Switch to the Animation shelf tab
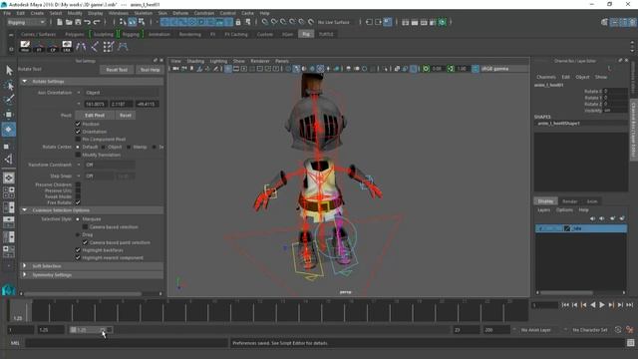 (x=159, y=35)
